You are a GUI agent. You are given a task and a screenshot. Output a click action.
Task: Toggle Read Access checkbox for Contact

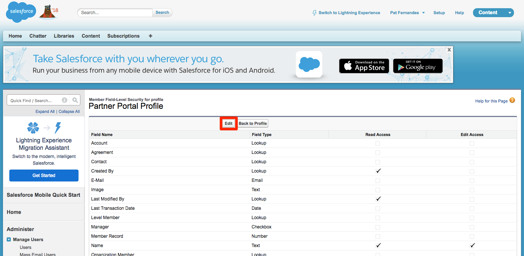[x=378, y=162]
